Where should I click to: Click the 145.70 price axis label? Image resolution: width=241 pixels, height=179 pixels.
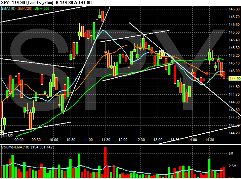point(234,17)
